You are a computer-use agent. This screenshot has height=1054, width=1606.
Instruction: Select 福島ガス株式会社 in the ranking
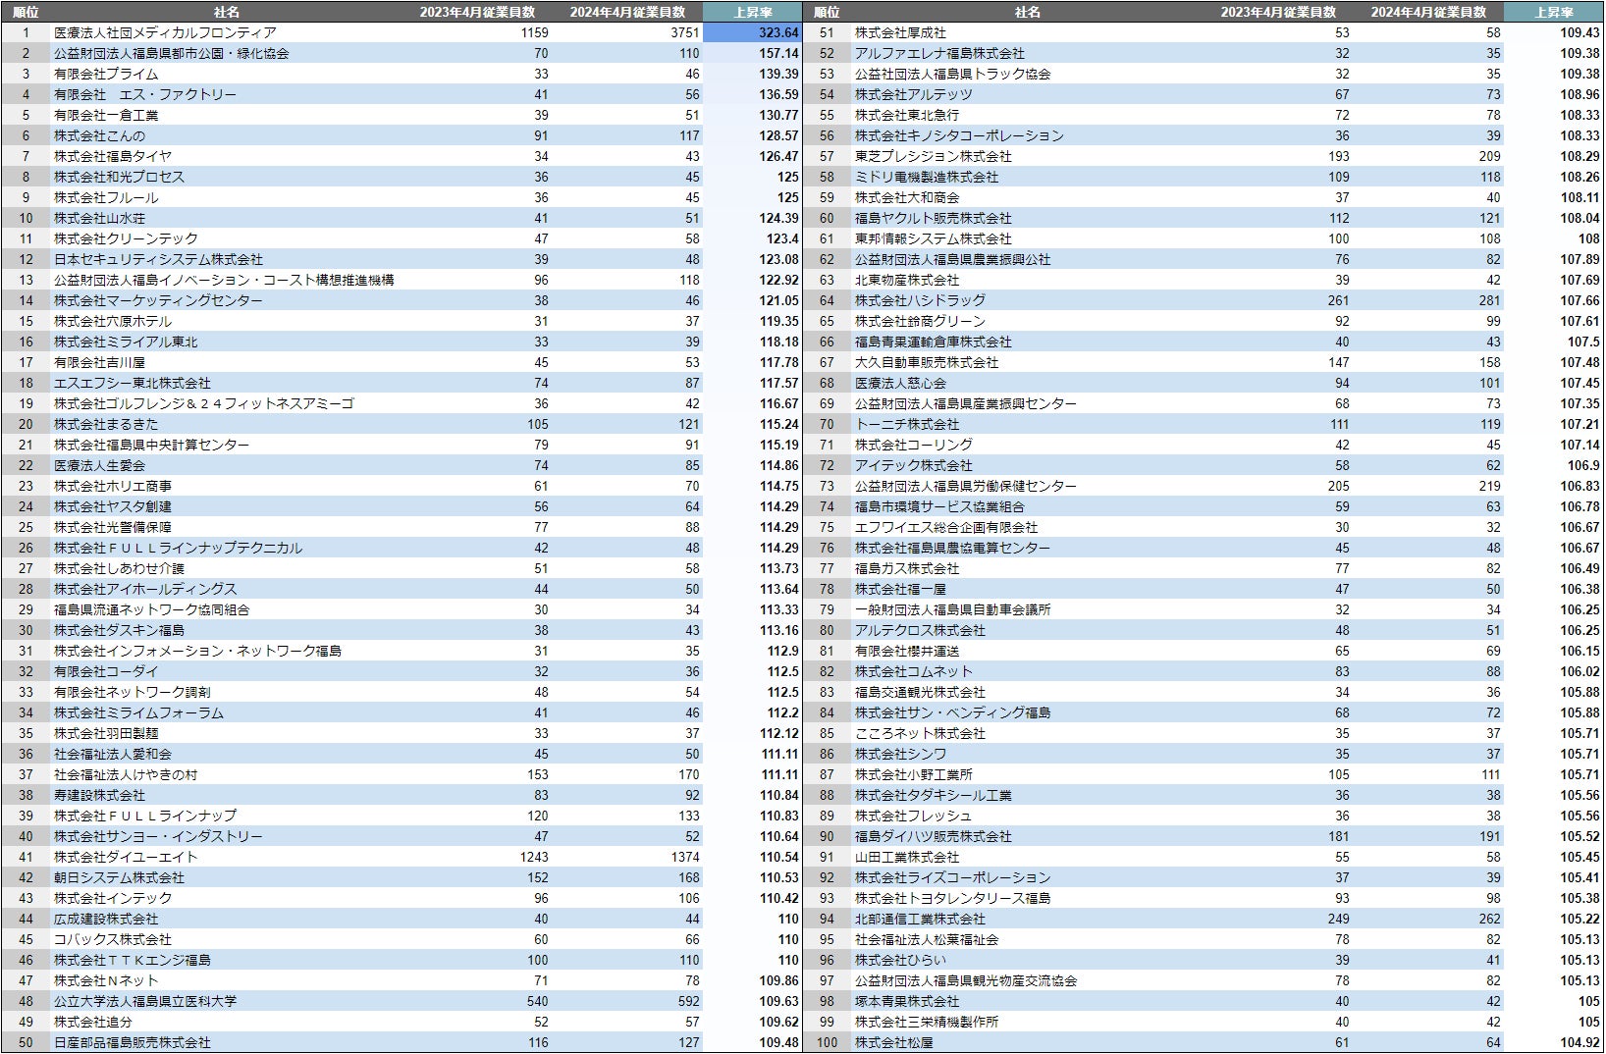coord(907,568)
